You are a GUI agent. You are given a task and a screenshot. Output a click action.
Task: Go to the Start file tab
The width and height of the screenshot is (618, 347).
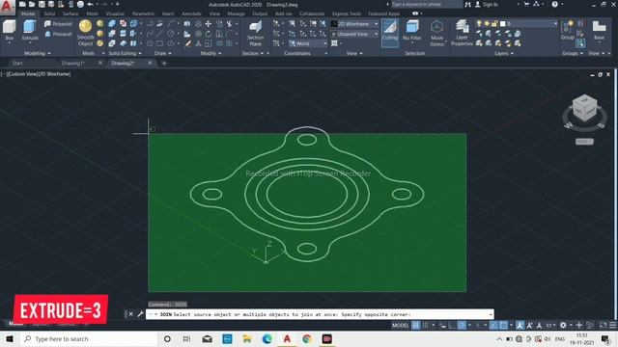(17, 63)
